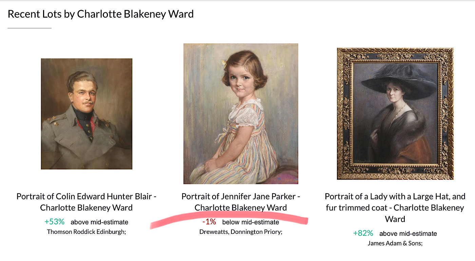Screen dimensions: 475x261
Task: Click the Portrait of Jennifer Jane Parker title
Action: pyautogui.click(x=241, y=202)
